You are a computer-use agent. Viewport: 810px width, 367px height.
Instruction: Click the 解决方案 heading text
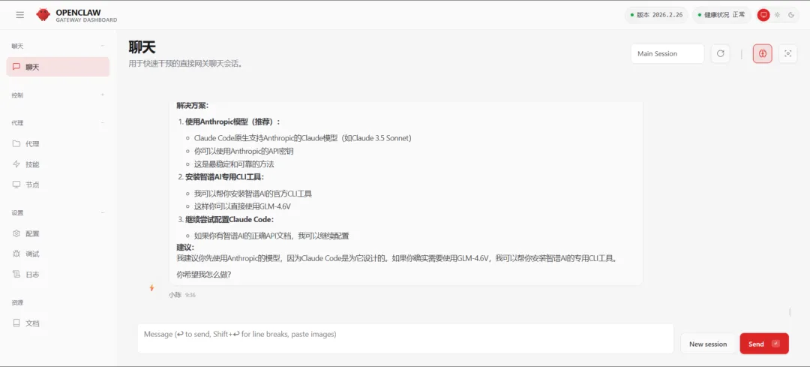[x=192, y=106]
